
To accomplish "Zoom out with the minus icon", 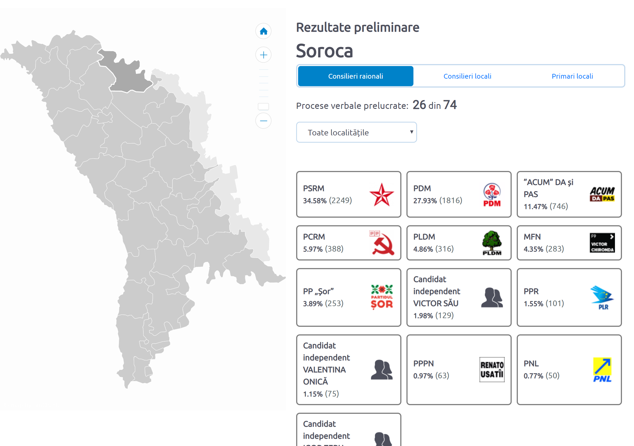I will click(263, 121).
